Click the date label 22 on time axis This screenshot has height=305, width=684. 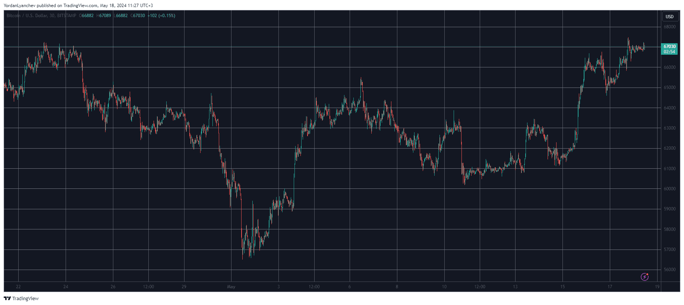click(x=18, y=287)
